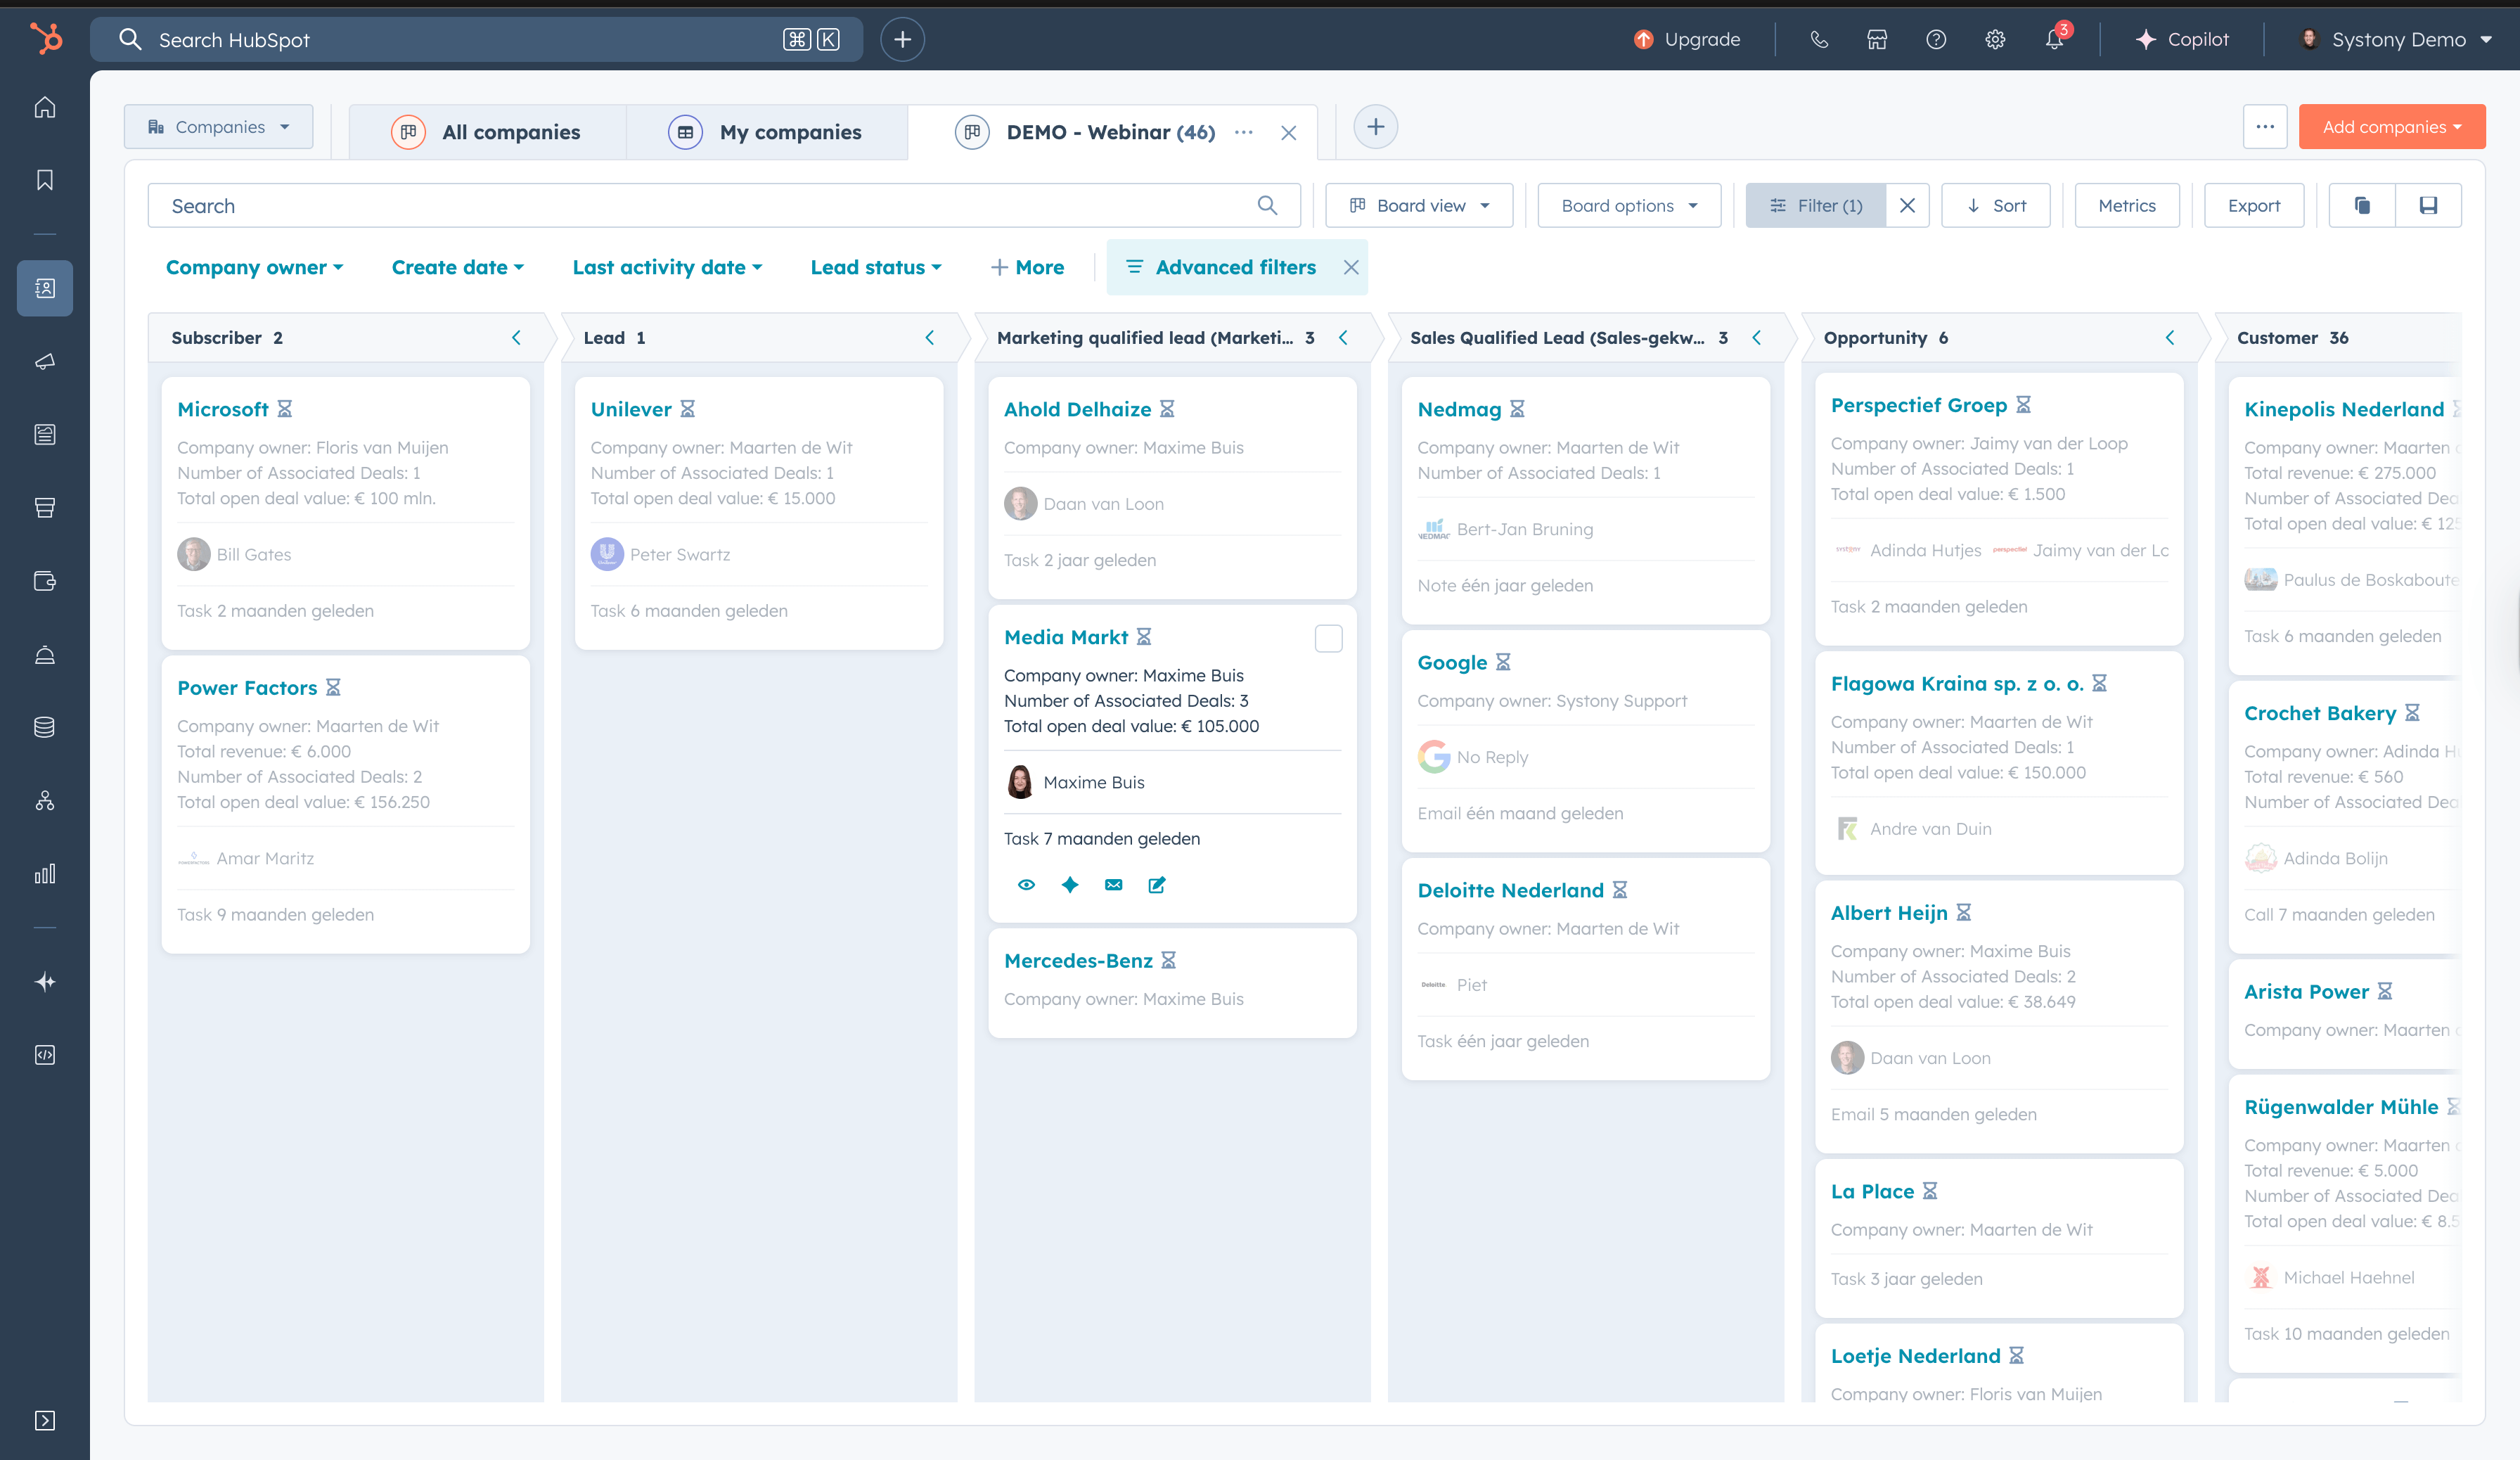Collapse the Subscriber column
The width and height of the screenshot is (2520, 1460).
[516, 338]
